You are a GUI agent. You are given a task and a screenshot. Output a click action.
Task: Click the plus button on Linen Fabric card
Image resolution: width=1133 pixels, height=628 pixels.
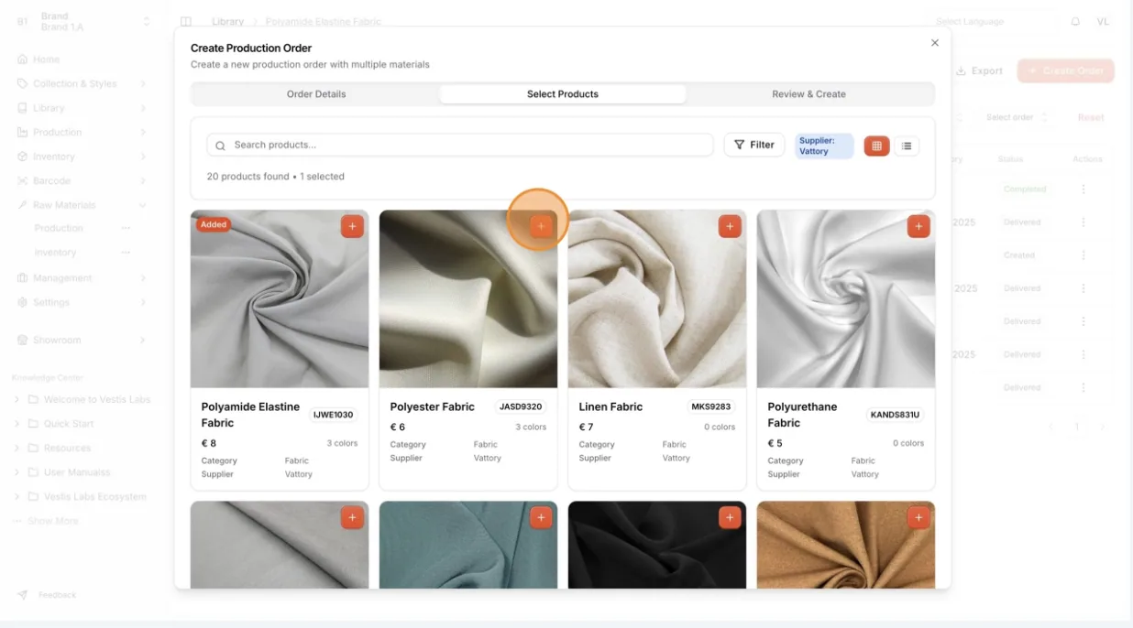730,226
